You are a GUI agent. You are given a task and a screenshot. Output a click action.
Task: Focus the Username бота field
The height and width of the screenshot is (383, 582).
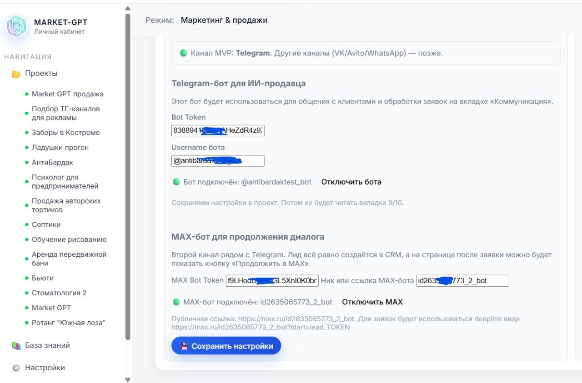click(x=218, y=161)
